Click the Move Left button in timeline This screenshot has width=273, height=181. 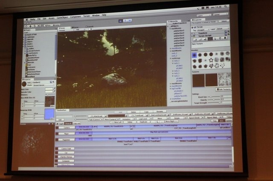(116, 122)
